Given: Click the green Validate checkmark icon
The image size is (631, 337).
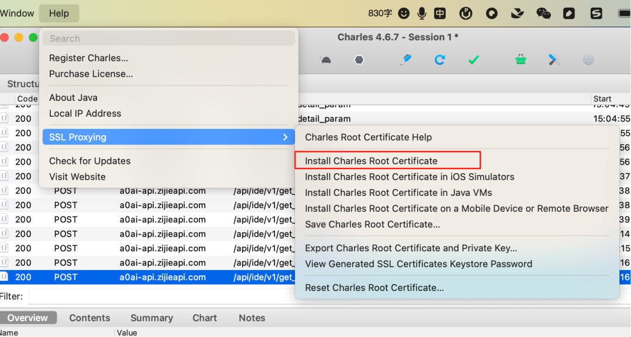Looking at the screenshot, I should point(474,60).
